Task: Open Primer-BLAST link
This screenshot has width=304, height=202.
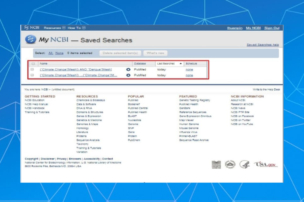Action: (188, 136)
